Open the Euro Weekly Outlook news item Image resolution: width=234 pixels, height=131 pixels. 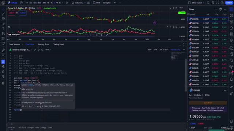point(208,109)
